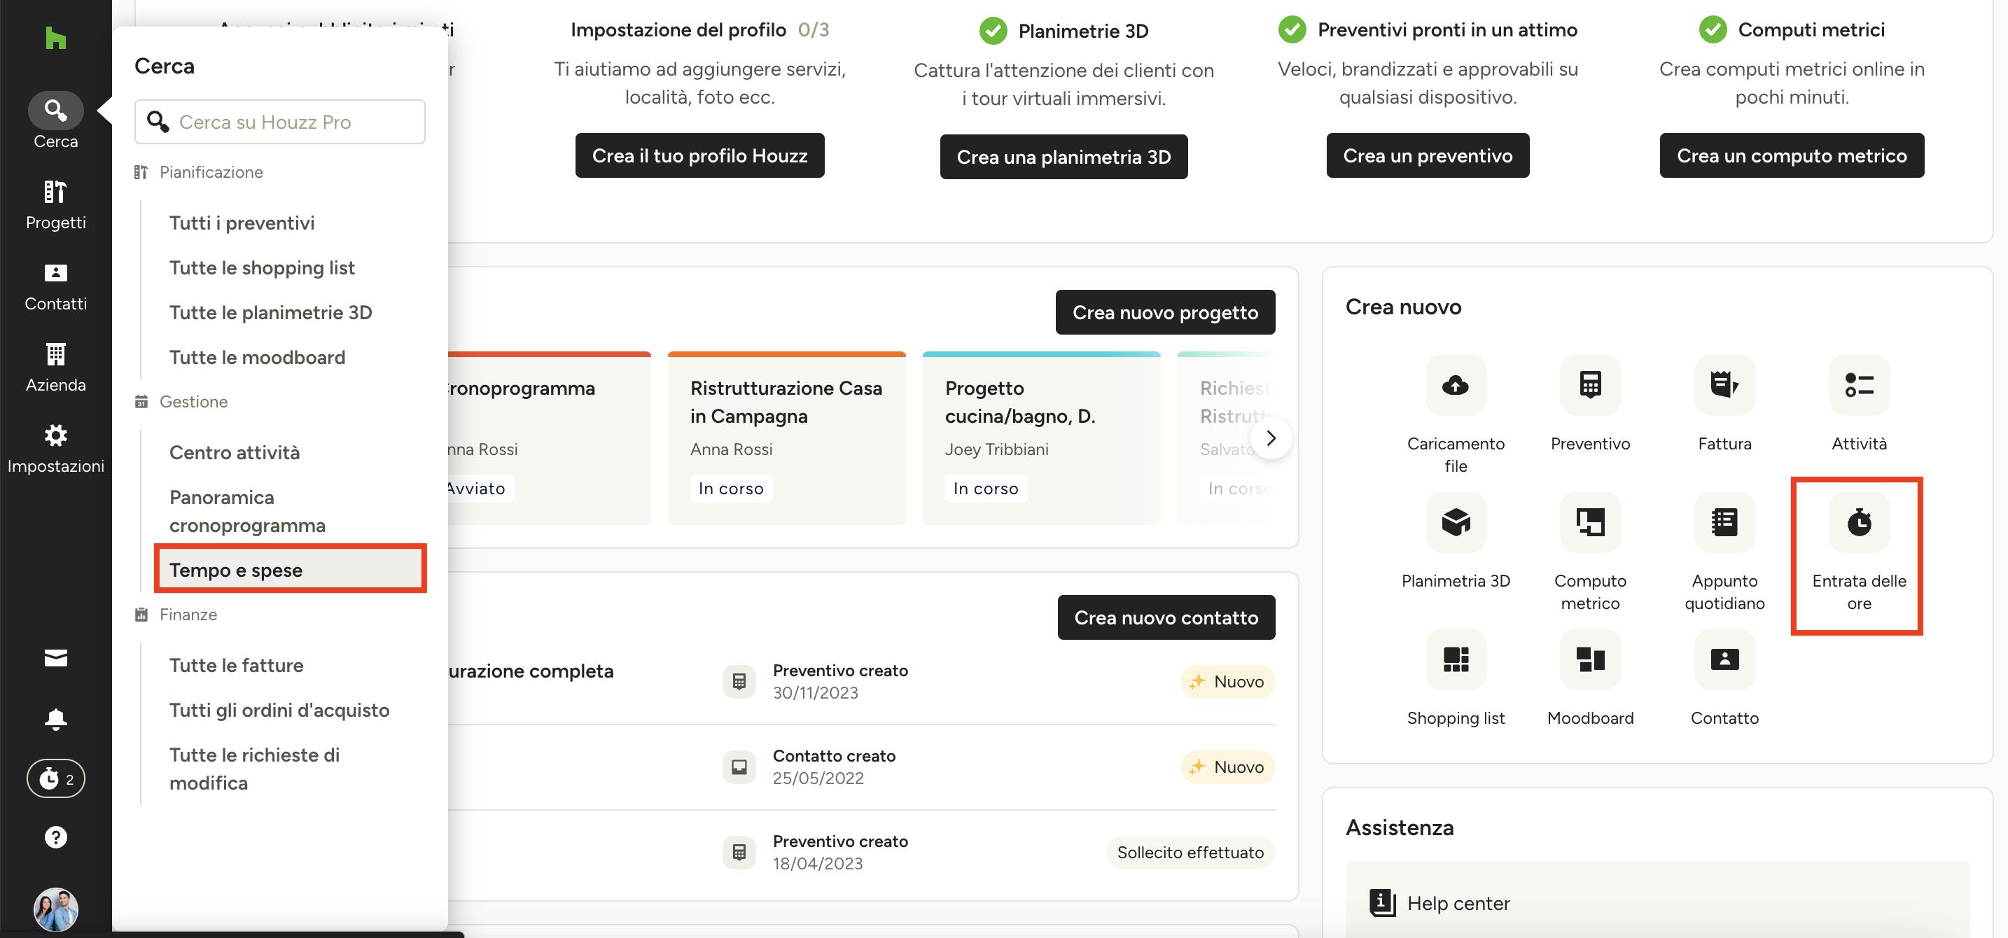Click Anna Rossi on Ristrutturazione Casa card

pos(731,449)
